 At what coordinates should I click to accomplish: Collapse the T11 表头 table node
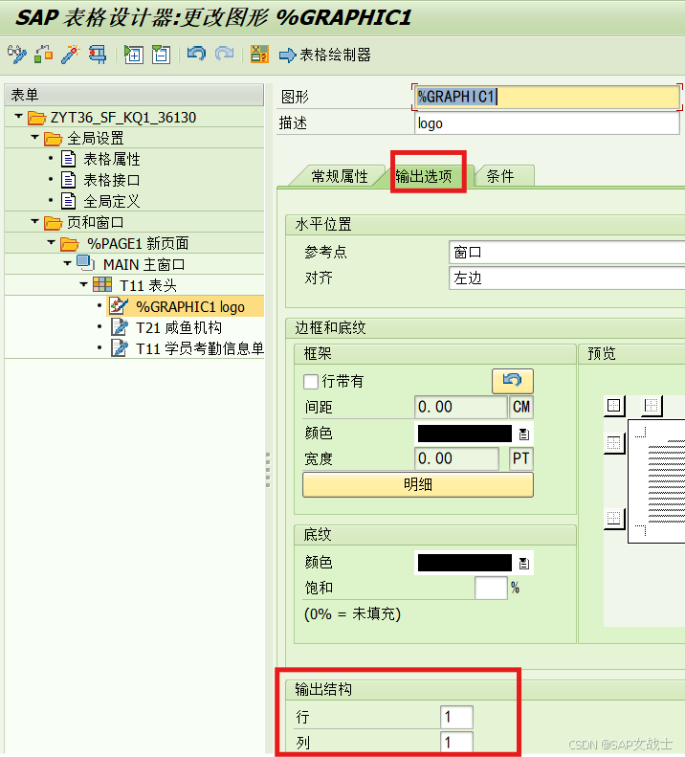(x=84, y=284)
